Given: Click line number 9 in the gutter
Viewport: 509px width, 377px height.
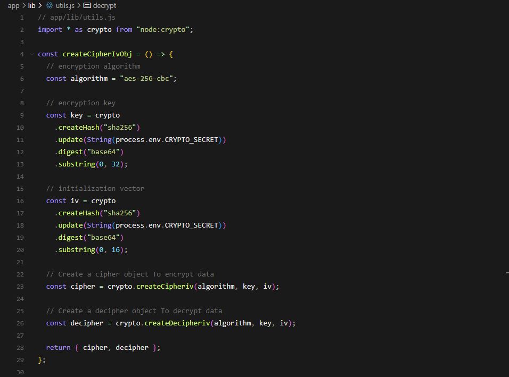Looking at the screenshot, I should click(x=22, y=115).
